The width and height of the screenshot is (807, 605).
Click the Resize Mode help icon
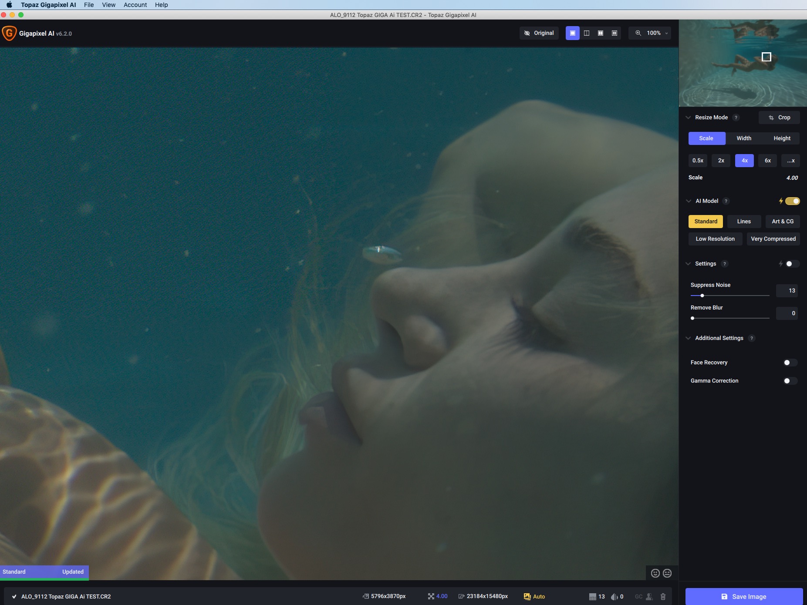coord(736,118)
